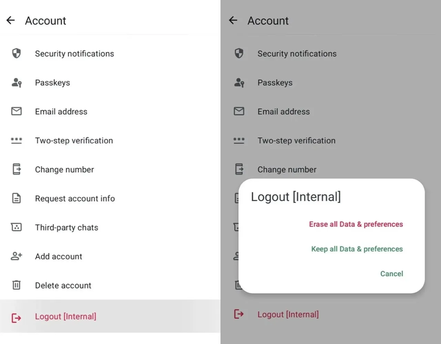Choose Keep all Data & preferences
The height and width of the screenshot is (344, 441).
[x=357, y=249]
